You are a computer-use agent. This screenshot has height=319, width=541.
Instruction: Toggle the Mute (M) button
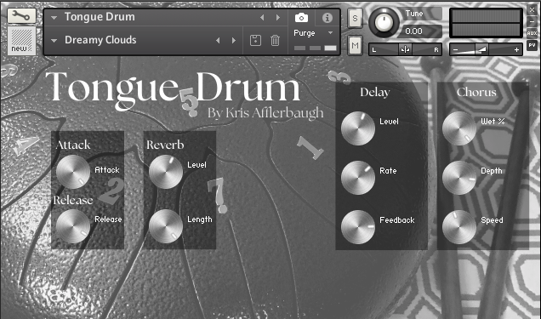click(x=355, y=45)
